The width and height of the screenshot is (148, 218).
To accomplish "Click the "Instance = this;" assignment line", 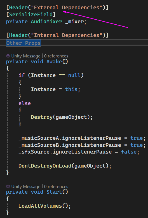I will point(55,89).
